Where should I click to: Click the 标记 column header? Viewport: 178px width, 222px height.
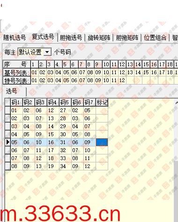[102, 102]
